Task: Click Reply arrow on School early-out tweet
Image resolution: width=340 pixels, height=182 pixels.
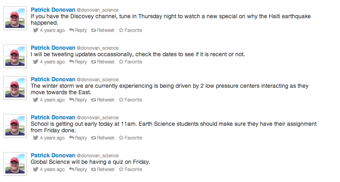Action: (72, 138)
